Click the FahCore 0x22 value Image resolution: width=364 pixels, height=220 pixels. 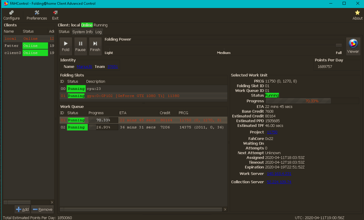(269, 139)
